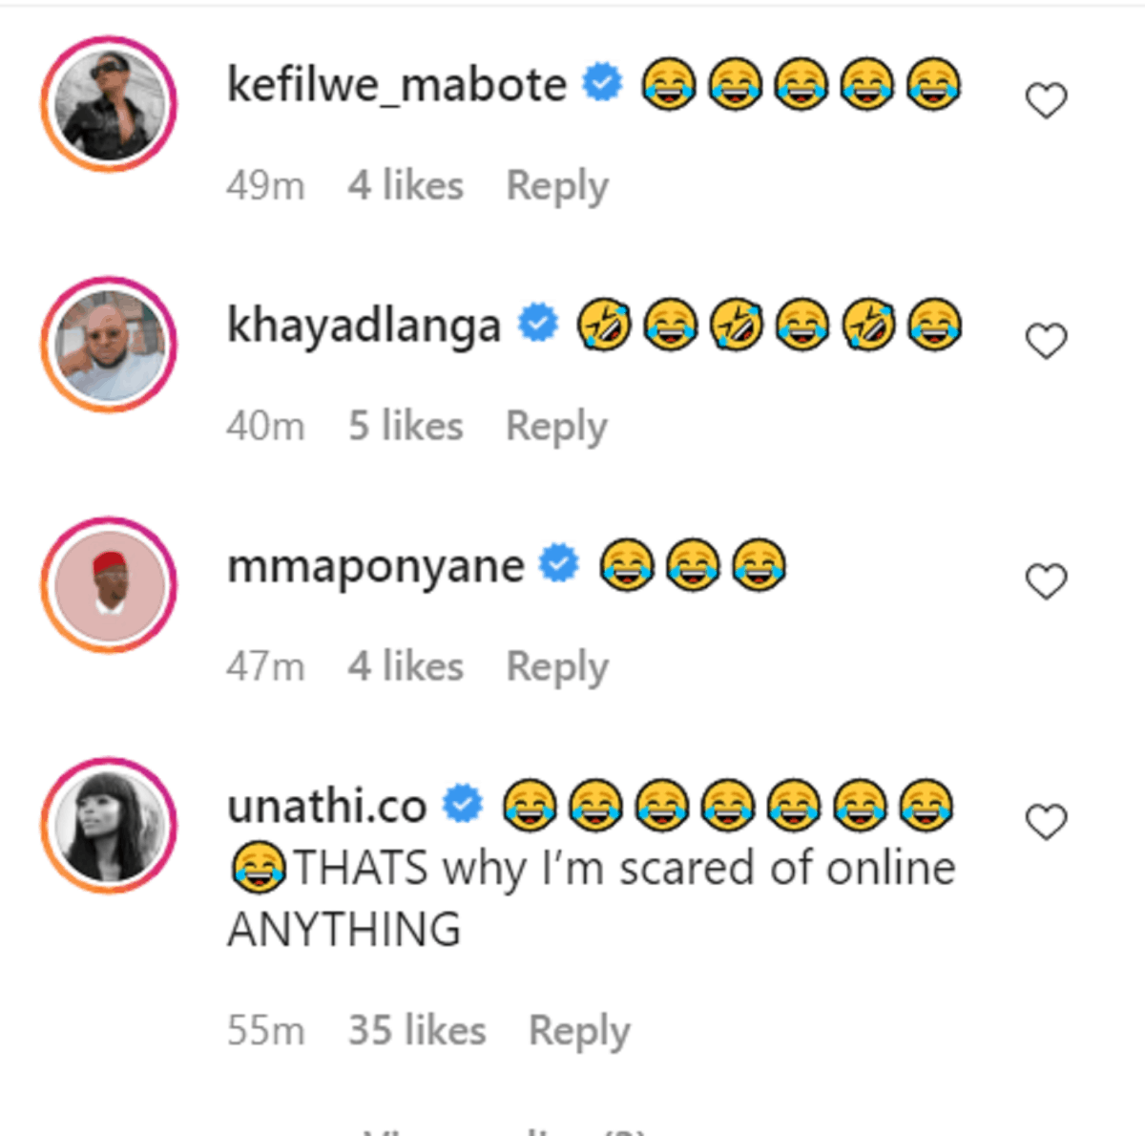The height and width of the screenshot is (1136, 1145).
Task: Click verified badge beside kefilwe_mabote
Action: click(603, 83)
